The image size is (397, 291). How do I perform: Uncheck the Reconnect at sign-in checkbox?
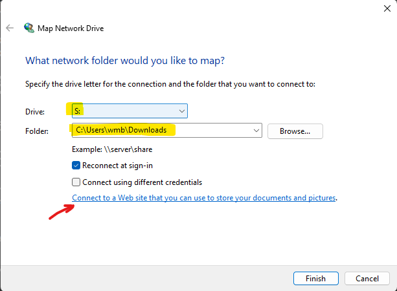point(76,166)
